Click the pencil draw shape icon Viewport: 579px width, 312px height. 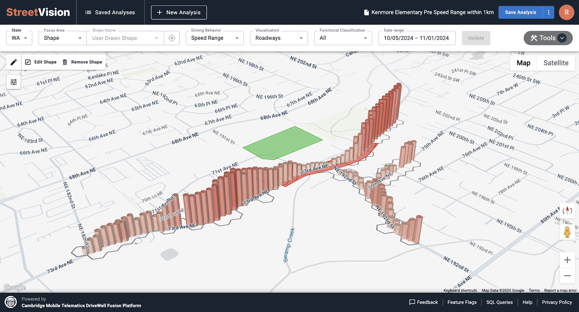click(14, 62)
